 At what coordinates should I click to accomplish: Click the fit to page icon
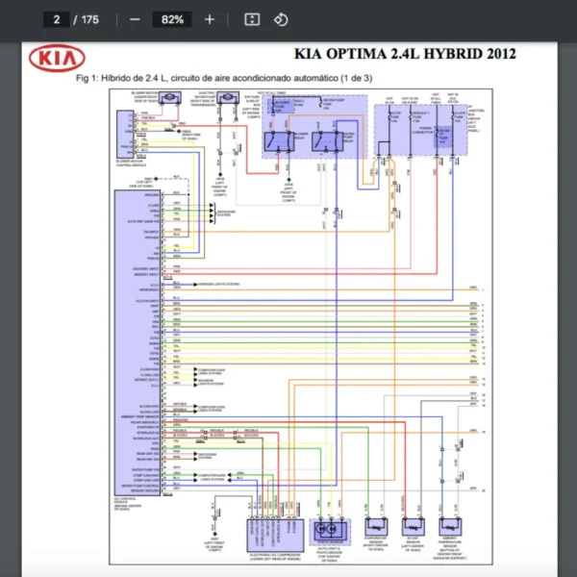[252, 19]
